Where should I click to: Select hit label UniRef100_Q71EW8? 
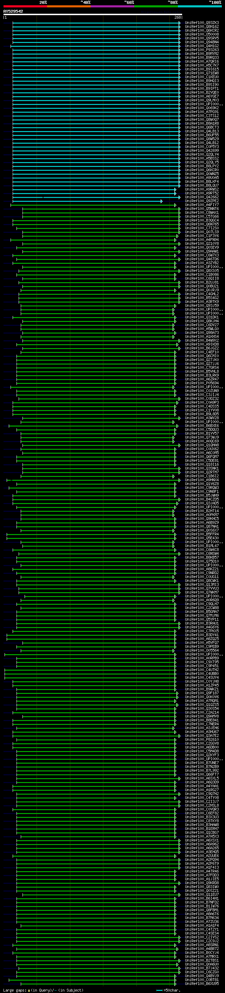coord(202,73)
